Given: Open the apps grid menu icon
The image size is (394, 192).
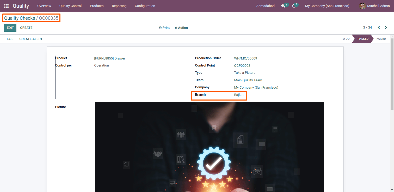Looking at the screenshot, I should 6,6.
